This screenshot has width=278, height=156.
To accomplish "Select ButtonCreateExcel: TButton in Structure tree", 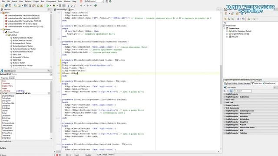I will [23, 38].
